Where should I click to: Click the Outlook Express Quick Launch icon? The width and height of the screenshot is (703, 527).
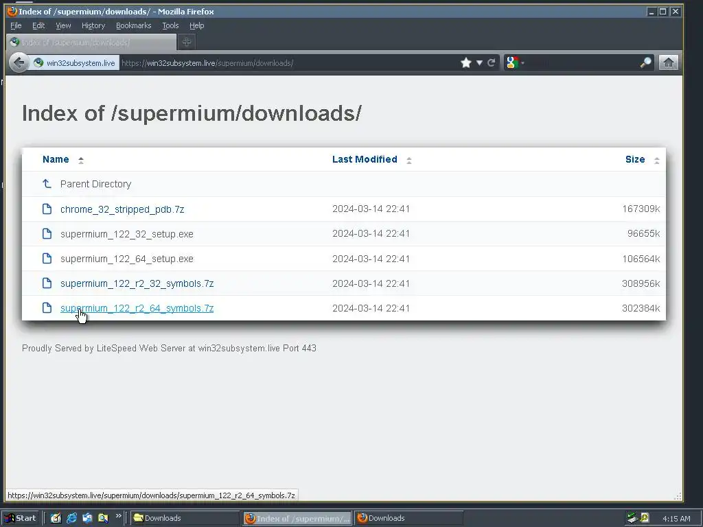(87, 518)
